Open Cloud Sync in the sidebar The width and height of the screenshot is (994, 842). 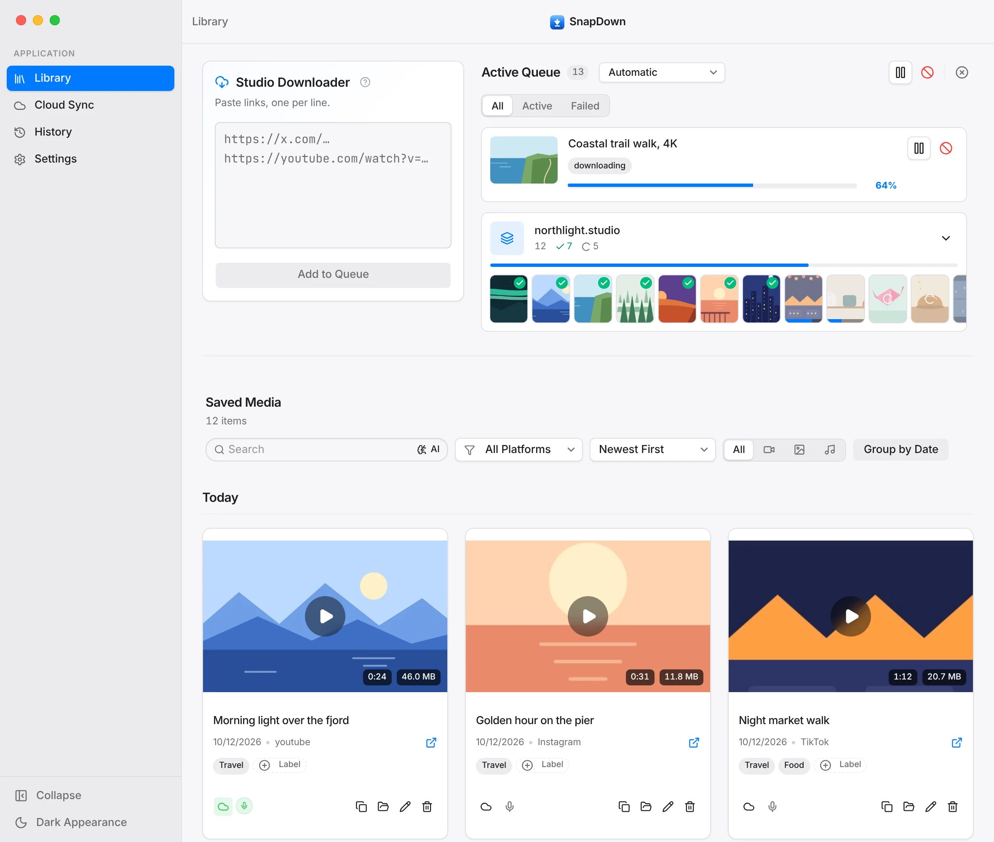coord(90,105)
